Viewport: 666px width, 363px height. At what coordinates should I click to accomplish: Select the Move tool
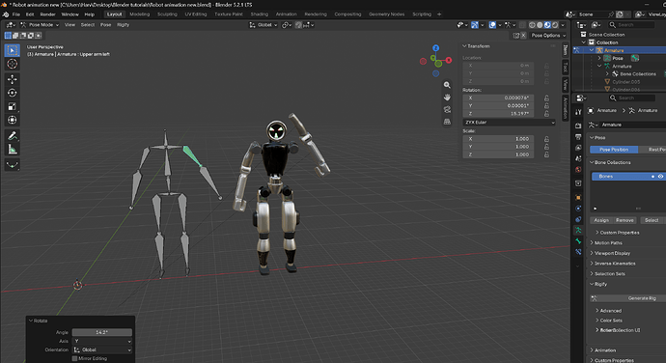tap(12, 79)
